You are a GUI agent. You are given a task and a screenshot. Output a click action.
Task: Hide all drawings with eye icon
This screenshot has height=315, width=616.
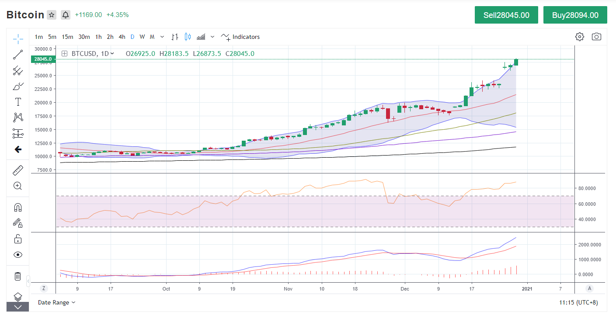(x=18, y=255)
